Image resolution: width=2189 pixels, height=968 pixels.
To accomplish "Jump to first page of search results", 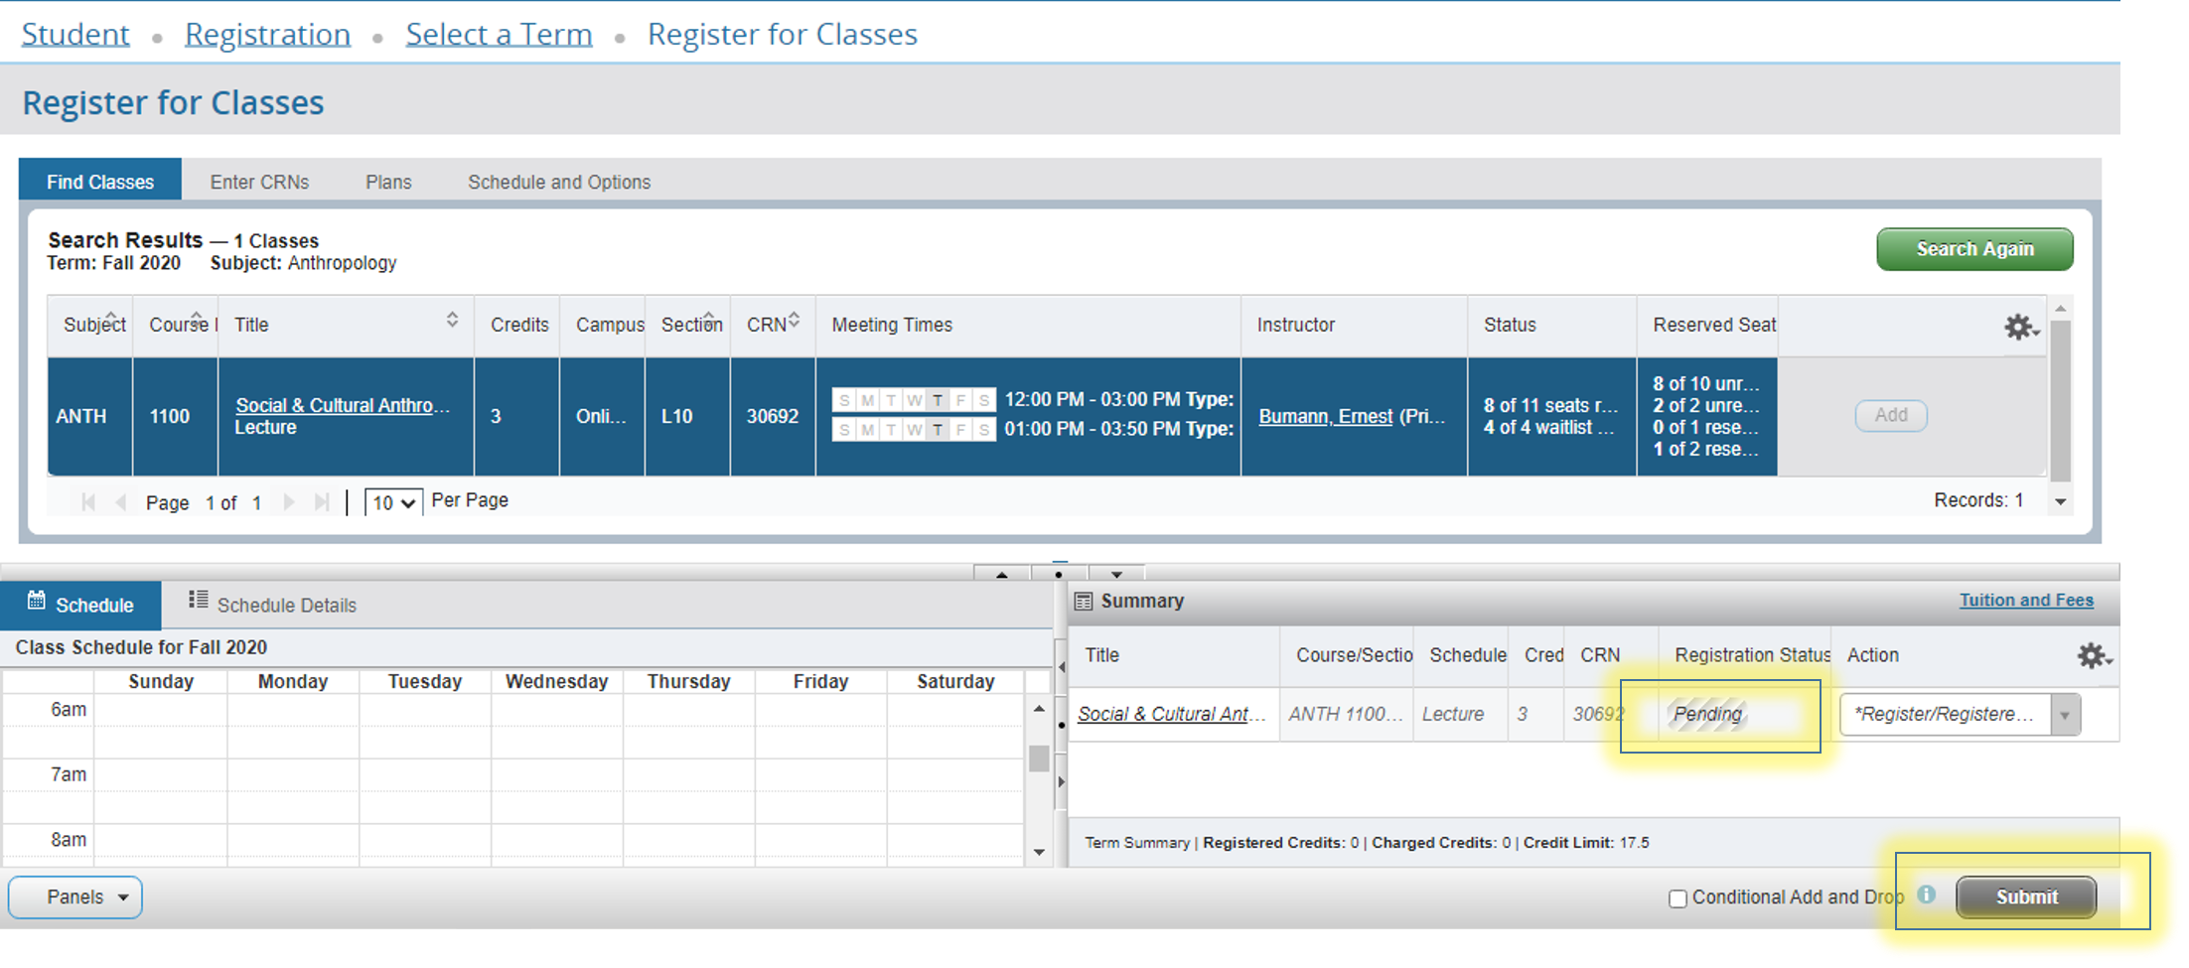I will tap(87, 501).
